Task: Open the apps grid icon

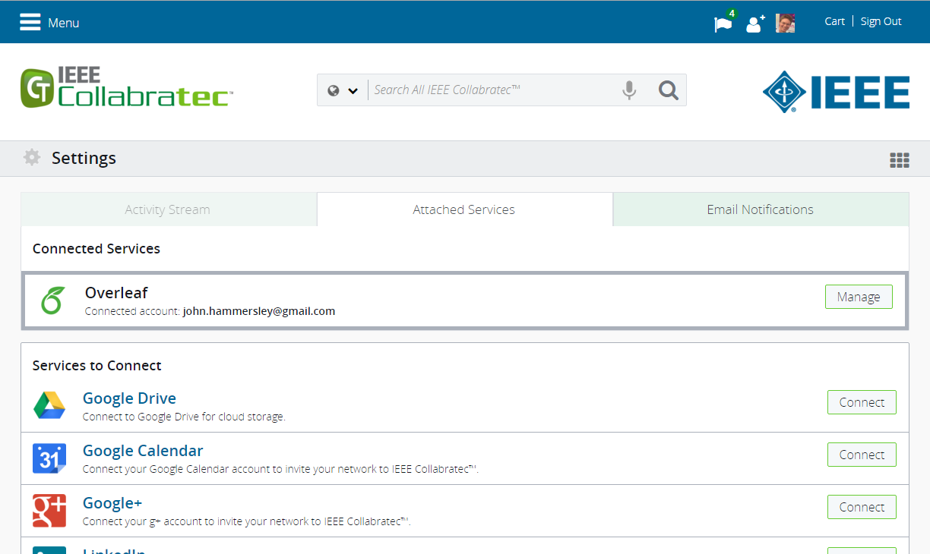Action: [900, 160]
